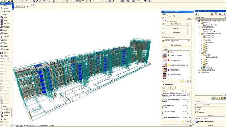
Task: Pick the Zone tool
Action: click(x=6, y=53)
